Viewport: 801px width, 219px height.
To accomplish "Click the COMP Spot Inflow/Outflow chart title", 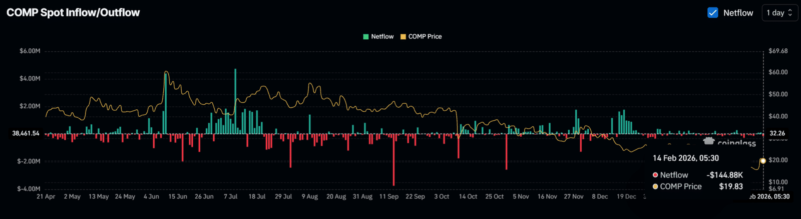I will 73,13.
